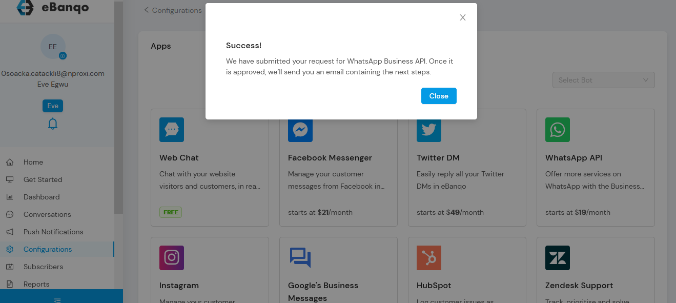676x303 pixels.
Task: Select the Zendesk Support icon
Action: coord(558,258)
